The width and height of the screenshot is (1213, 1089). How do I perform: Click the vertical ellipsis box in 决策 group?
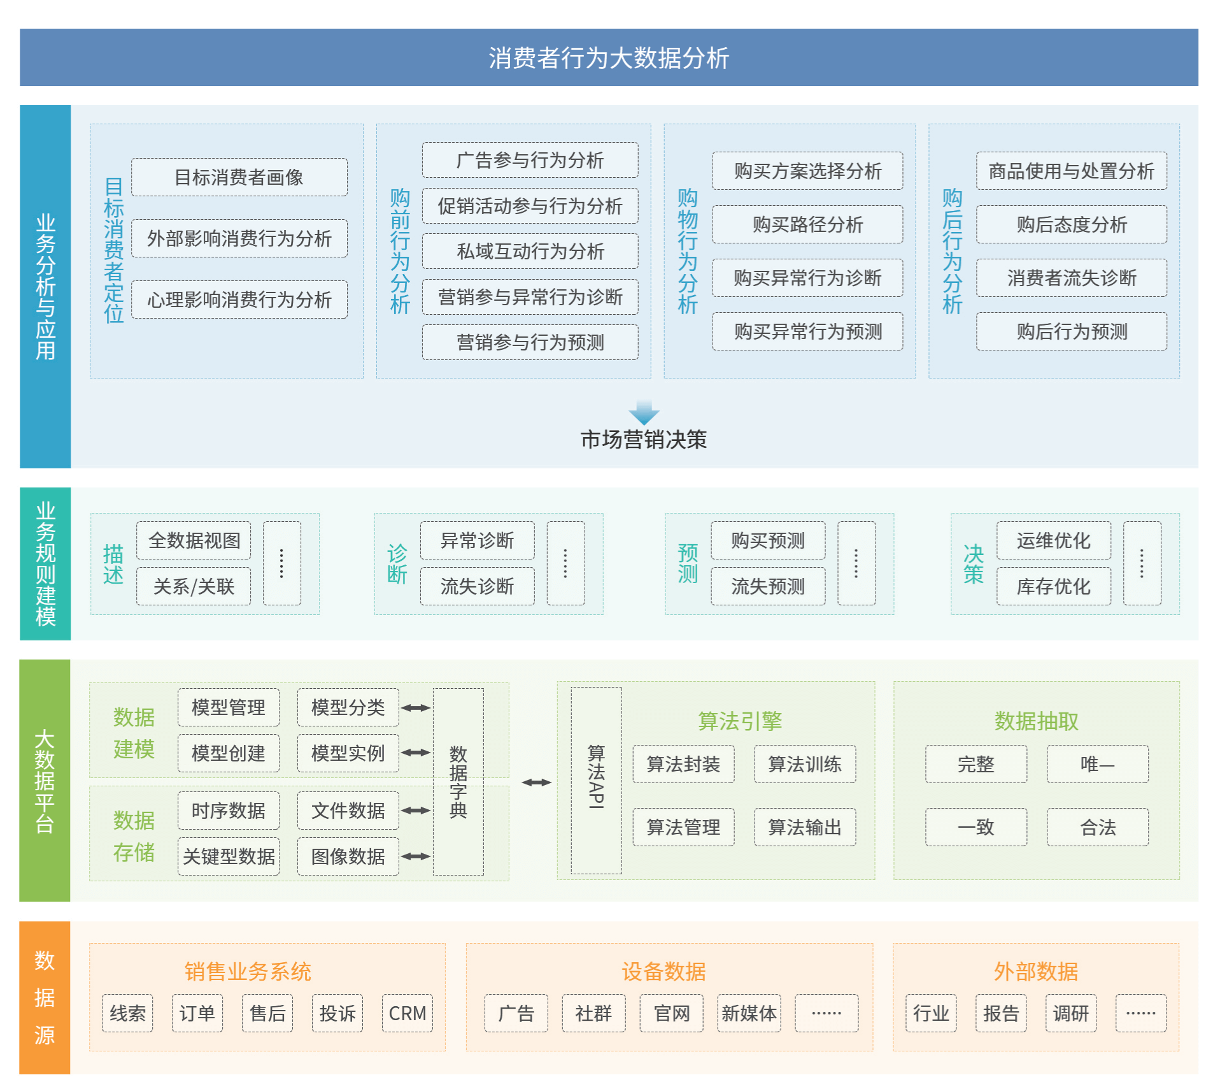[1142, 563]
